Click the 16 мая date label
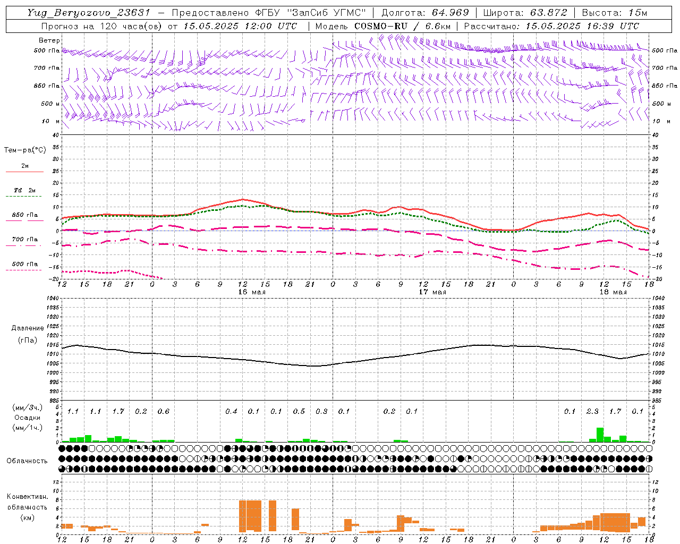Image resolution: width=680 pixels, height=544 pixels. (x=251, y=292)
